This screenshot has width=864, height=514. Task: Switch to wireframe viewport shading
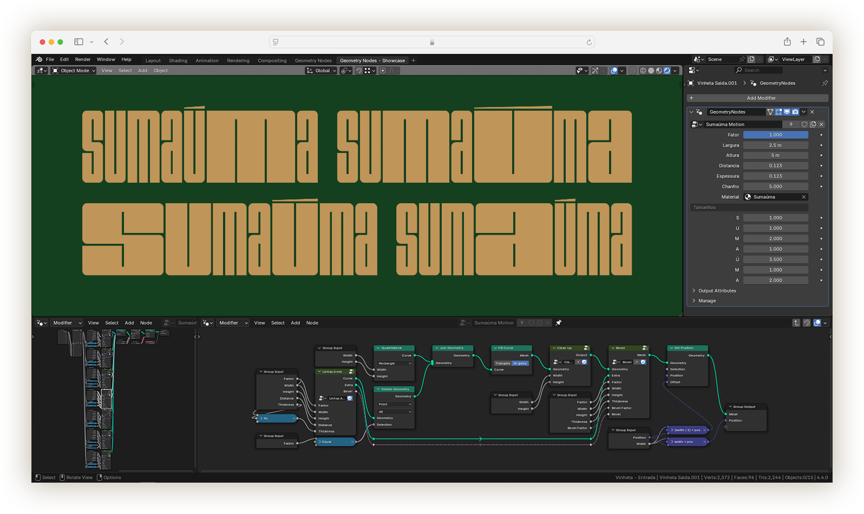click(643, 71)
